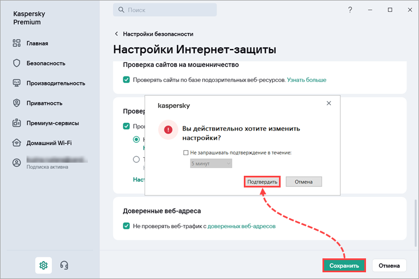Toggle the checkbox under the partially hidden Провер heading
This screenshot has height=279, width=419.
click(x=127, y=126)
